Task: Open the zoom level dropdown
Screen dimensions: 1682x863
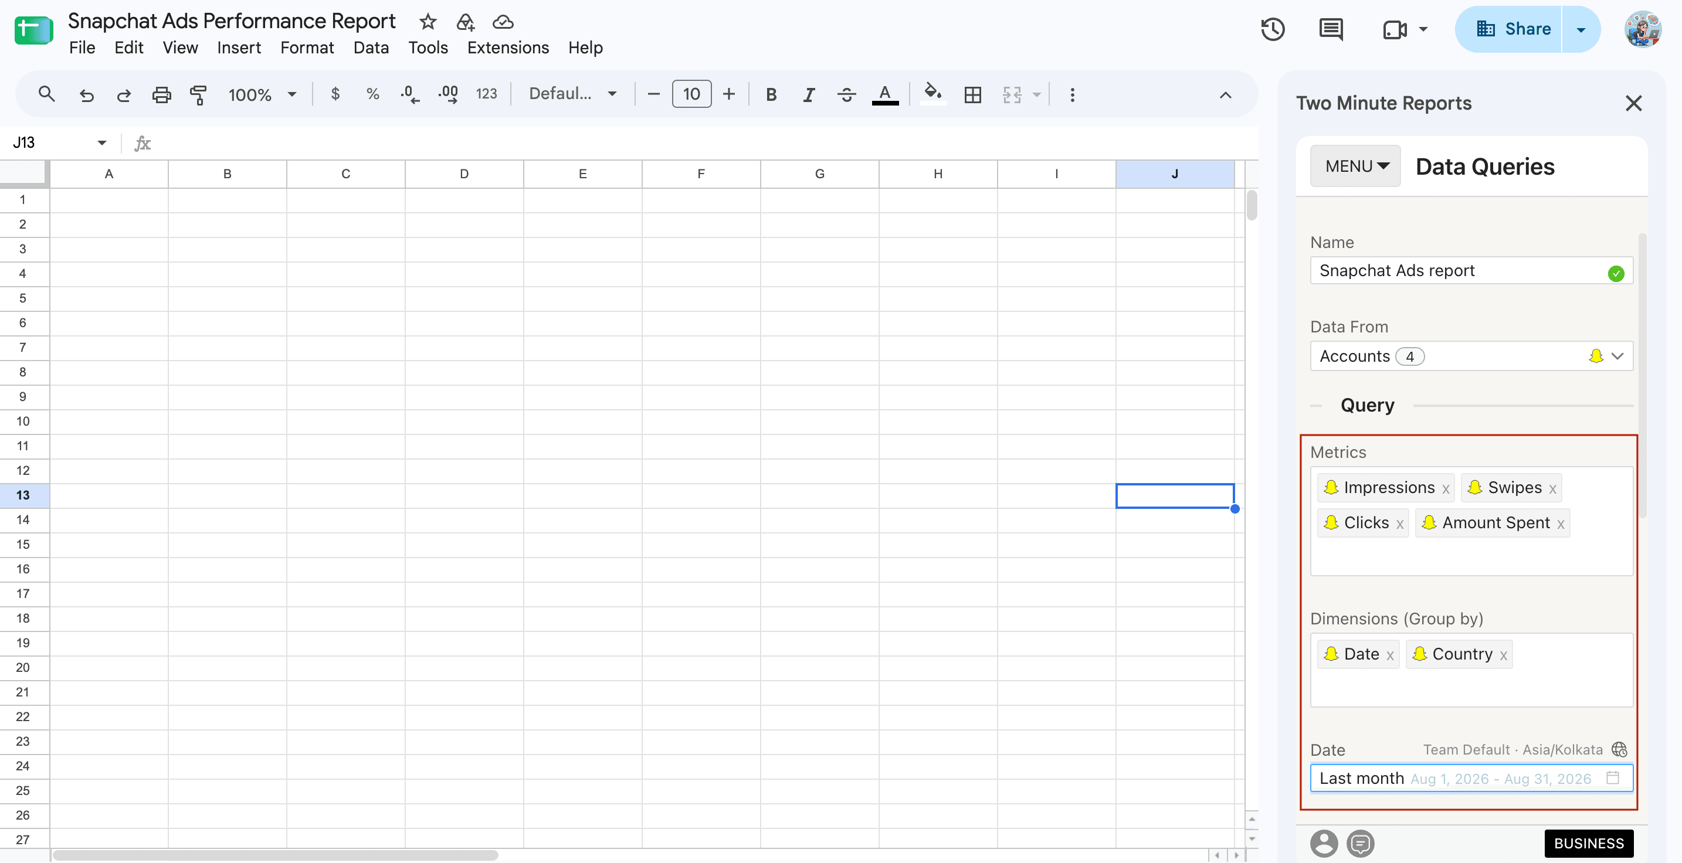Action: click(x=262, y=94)
